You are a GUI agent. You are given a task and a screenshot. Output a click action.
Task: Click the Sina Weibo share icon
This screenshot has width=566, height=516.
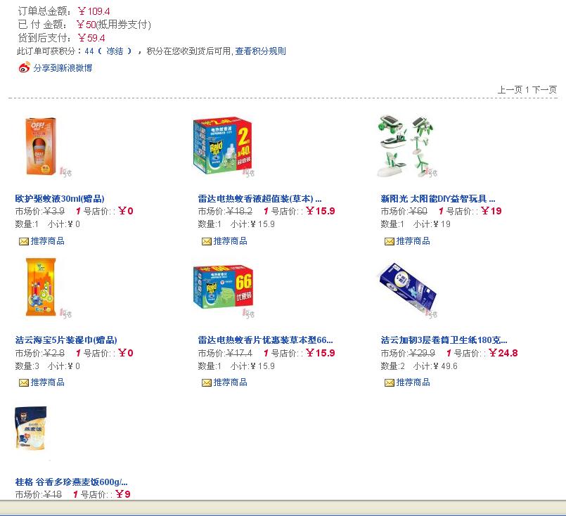click(25, 67)
